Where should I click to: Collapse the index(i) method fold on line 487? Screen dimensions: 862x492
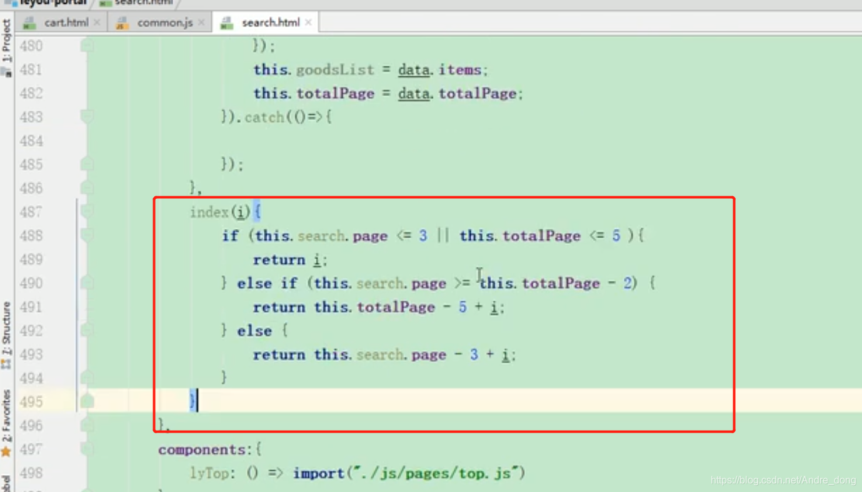coord(87,211)
